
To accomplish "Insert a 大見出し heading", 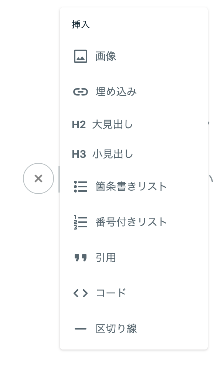I will point(134,124).
